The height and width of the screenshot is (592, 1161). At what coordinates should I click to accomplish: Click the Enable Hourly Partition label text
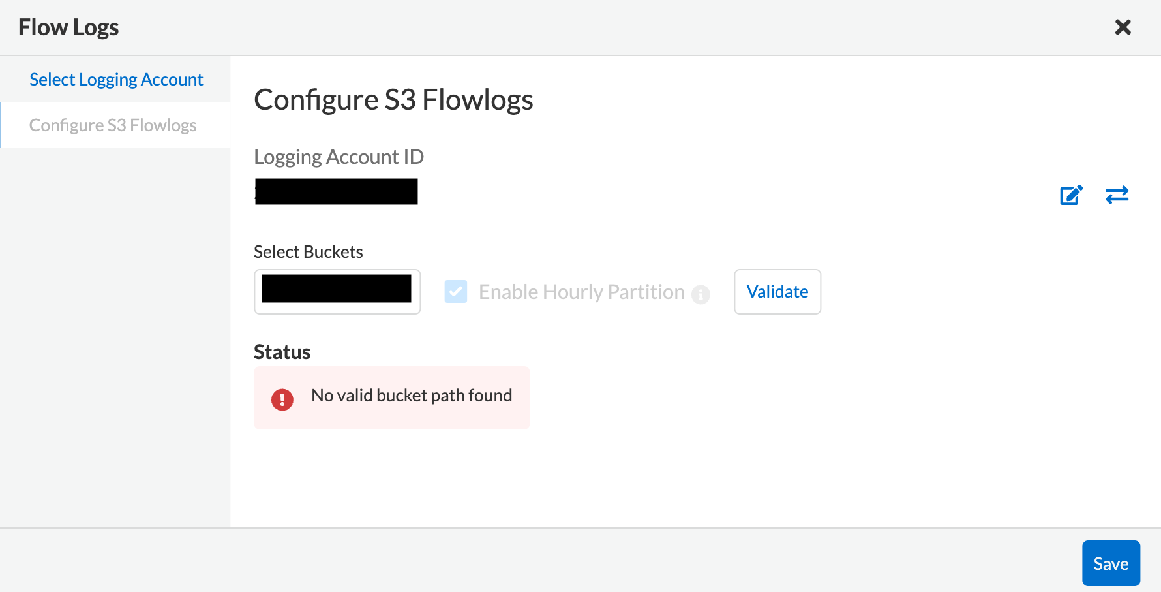[581, 292]
